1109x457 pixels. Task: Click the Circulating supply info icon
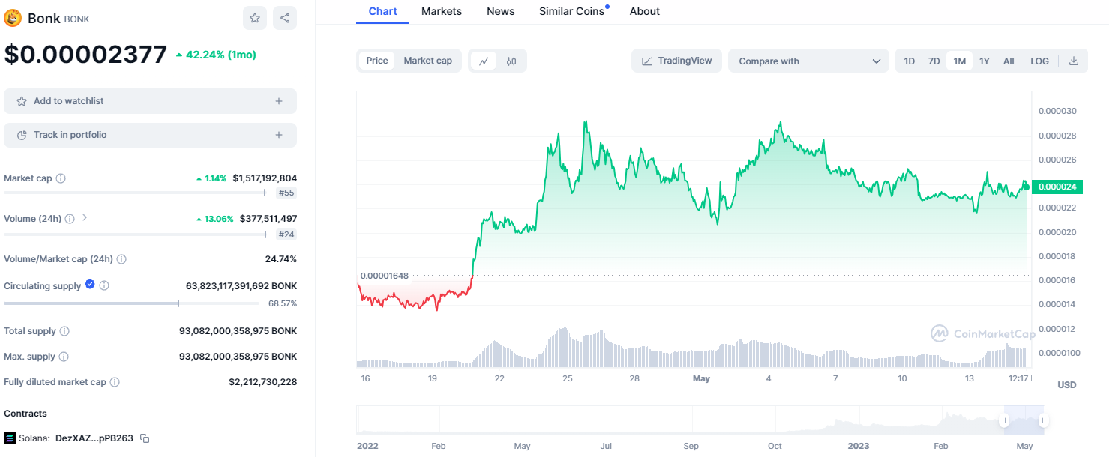coord(104,285)
